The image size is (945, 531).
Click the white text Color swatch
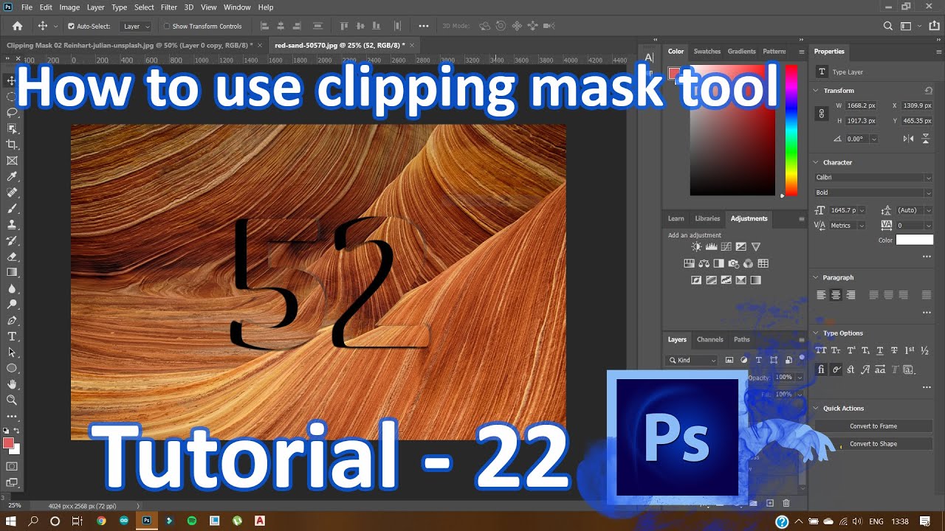pos(915,240)
